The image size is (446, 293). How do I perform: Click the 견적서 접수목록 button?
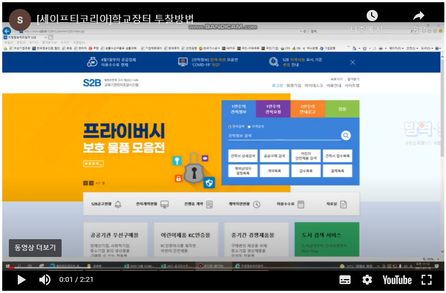pyautogui.click(x=337, y=155)
